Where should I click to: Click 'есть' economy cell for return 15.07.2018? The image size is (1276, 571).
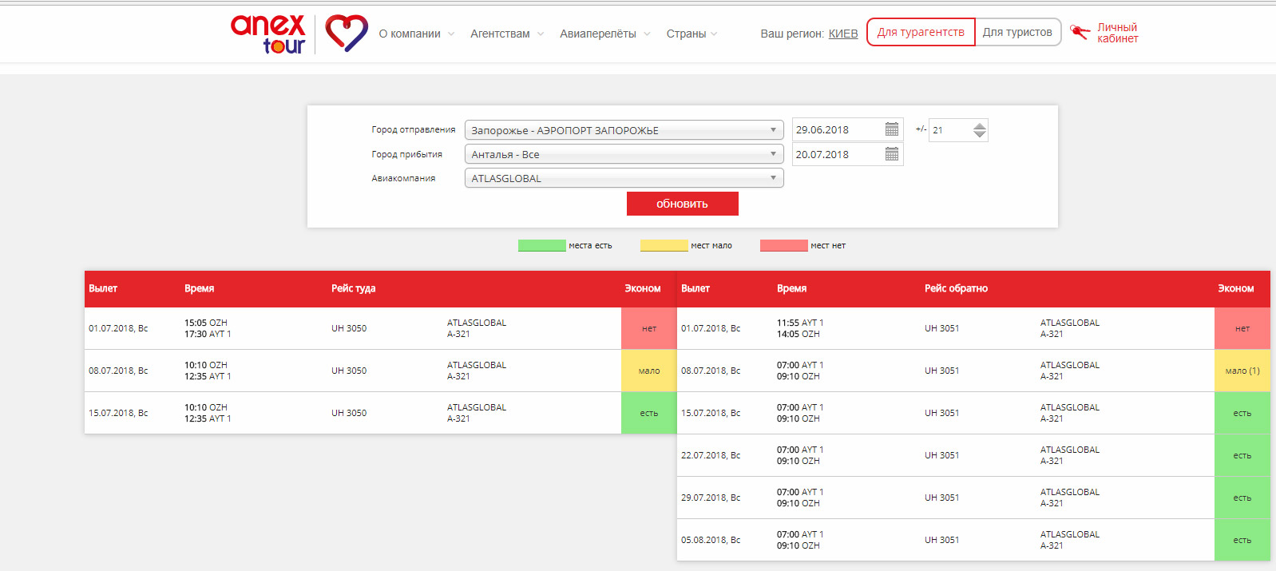[1242, 413]
